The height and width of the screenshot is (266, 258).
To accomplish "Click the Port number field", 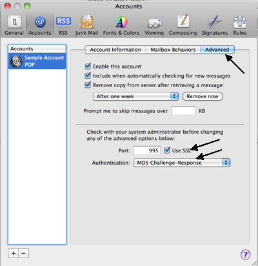I will [147, 150].
